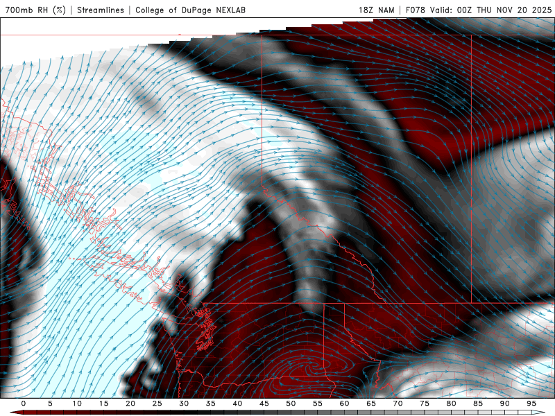The image size is (555, 416).
Task: Click the colorbar label "45"
Action: click(x=264, y=404)
